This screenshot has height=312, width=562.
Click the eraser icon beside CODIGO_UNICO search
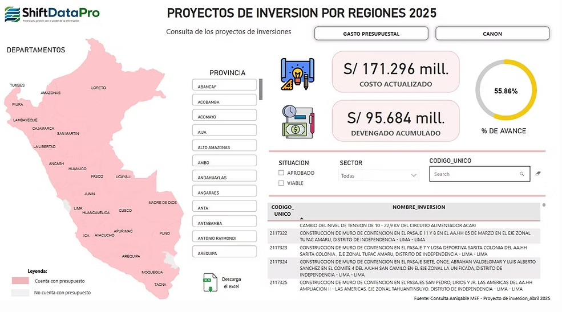coord(538,174)
